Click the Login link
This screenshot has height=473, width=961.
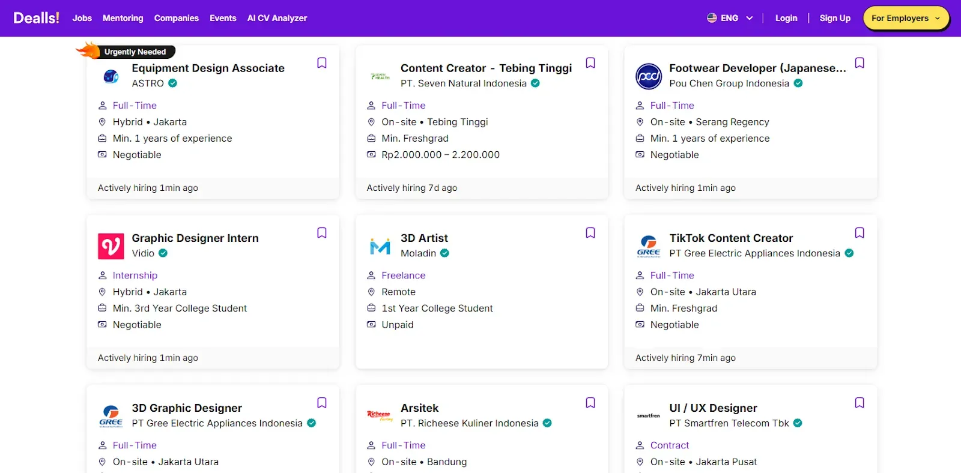click(x=786, y=18)
